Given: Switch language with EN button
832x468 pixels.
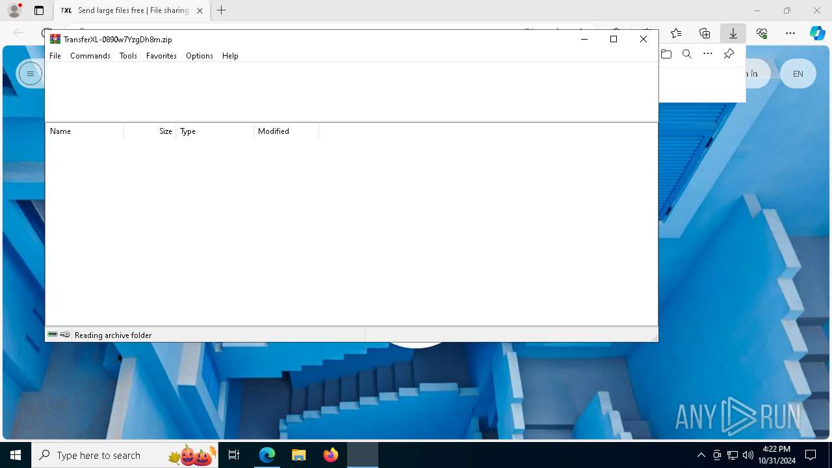Looking at the screenshot, I should pos(798,73).
